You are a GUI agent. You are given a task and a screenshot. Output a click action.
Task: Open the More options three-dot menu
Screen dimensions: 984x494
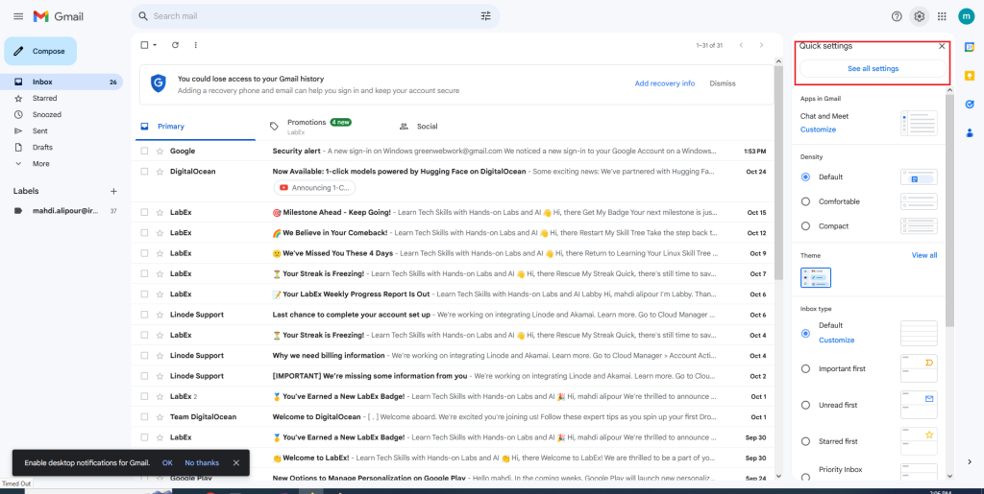pos(196,45)
